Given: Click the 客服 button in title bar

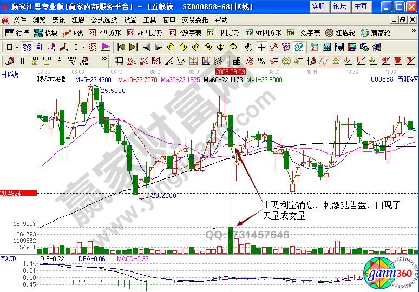Looking at the screenshot, I should click(x=319, y=6).
